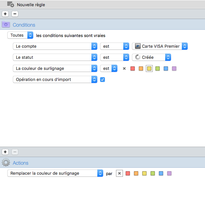Open the La couleur de surlignage criterion dropdown
Screen dimensions: 205x201
(55, 68)
